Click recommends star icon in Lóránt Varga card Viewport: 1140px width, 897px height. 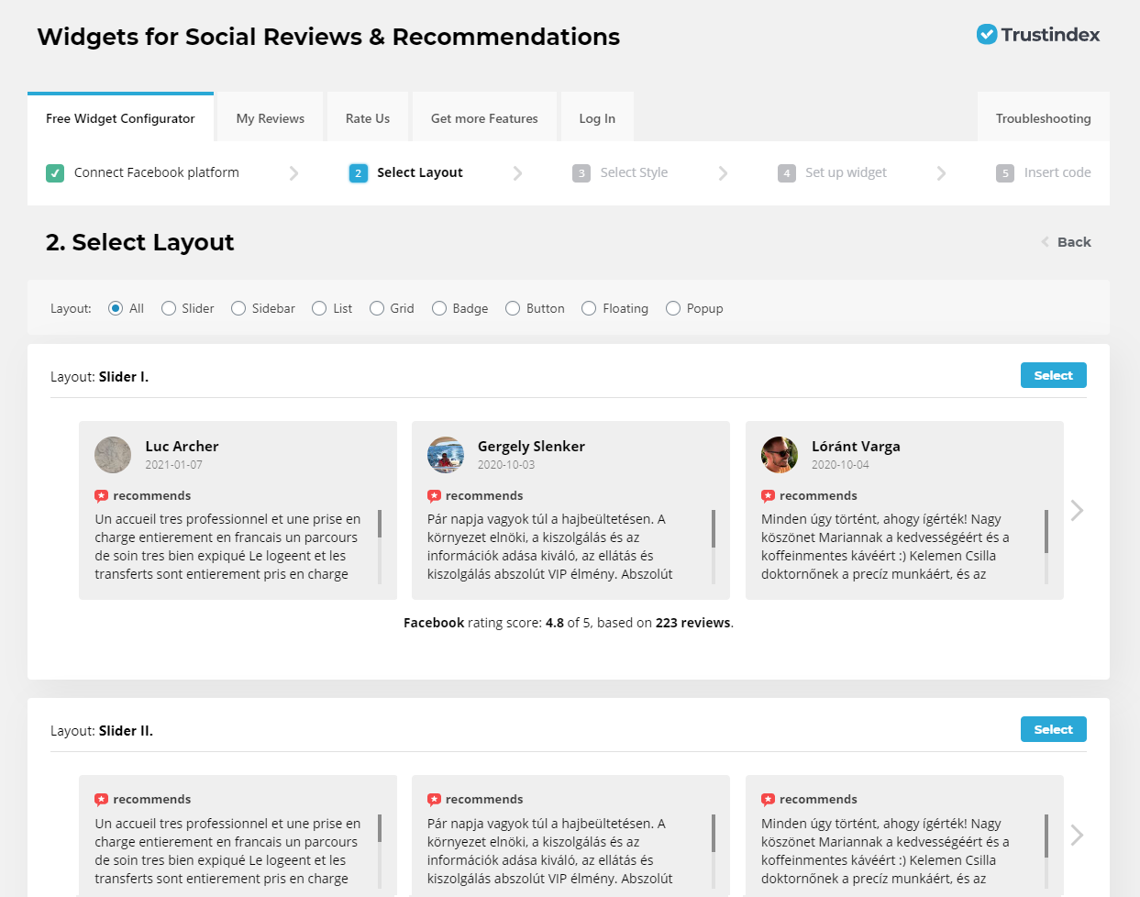click(x=769, y=496)
